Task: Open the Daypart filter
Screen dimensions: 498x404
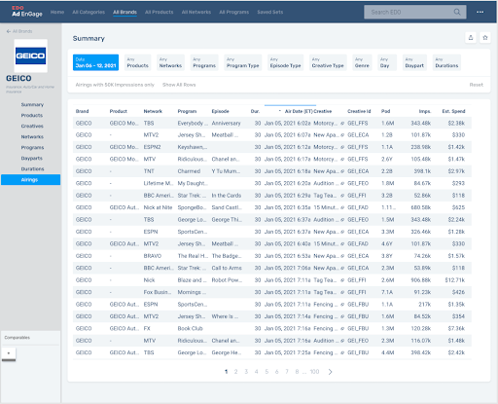Action: click(414, 62)
